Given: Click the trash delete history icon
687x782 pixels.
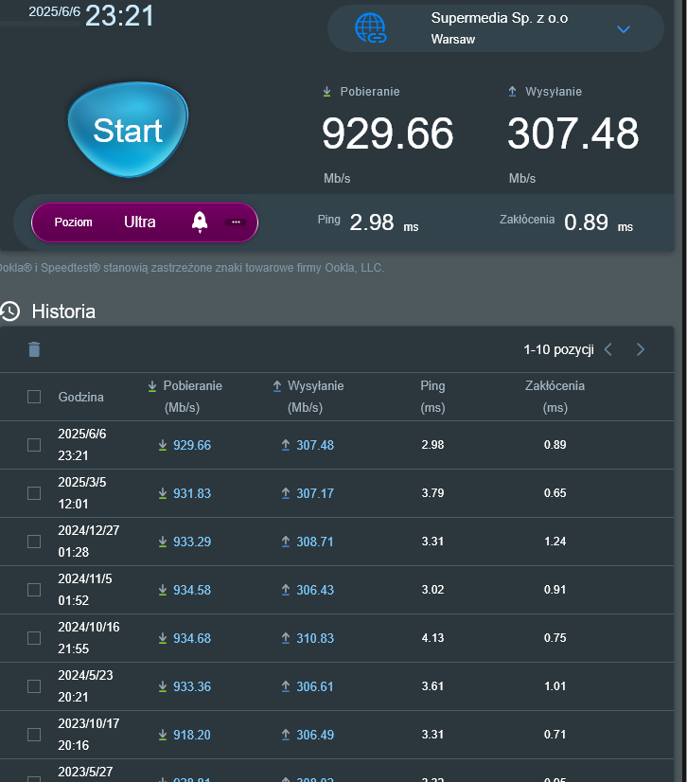Looking at the screenshot, I should [34, 349].
